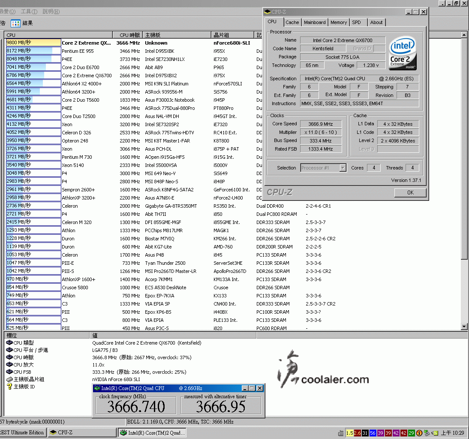This screenshot has width=469, height=439.
Task: Switch to the Mainboard tab in CPU-Z
Action: (315, 22)
